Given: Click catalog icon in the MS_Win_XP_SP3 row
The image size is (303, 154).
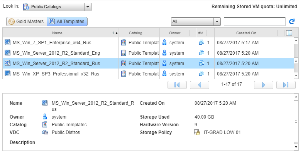Looking at the screenshot, I should coord(124,74).
